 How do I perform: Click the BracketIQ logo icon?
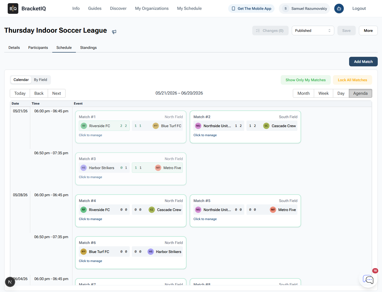pos(13,8)
